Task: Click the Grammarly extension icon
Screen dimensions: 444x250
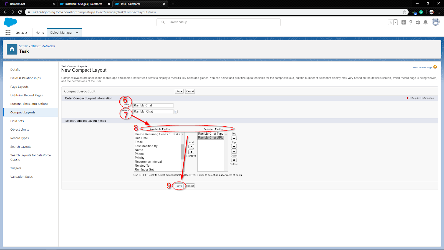Action: pyautogui.click(x=421, y=12)
